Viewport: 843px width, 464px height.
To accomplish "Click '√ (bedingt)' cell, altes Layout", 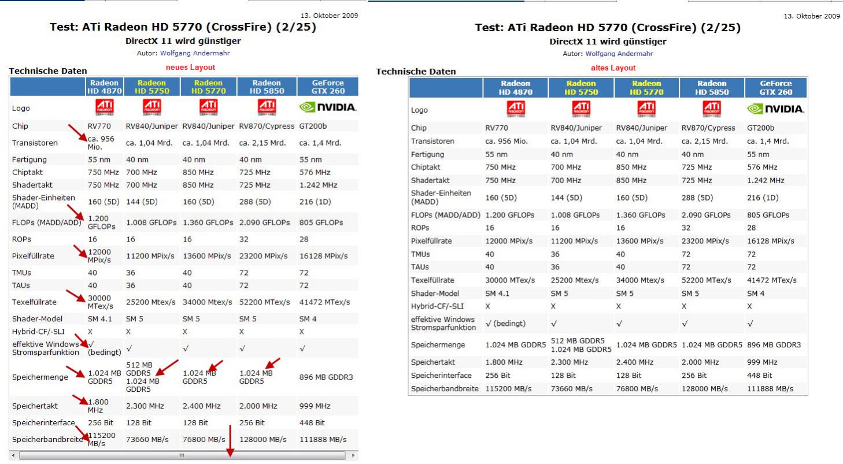I will tap(506, 324).
